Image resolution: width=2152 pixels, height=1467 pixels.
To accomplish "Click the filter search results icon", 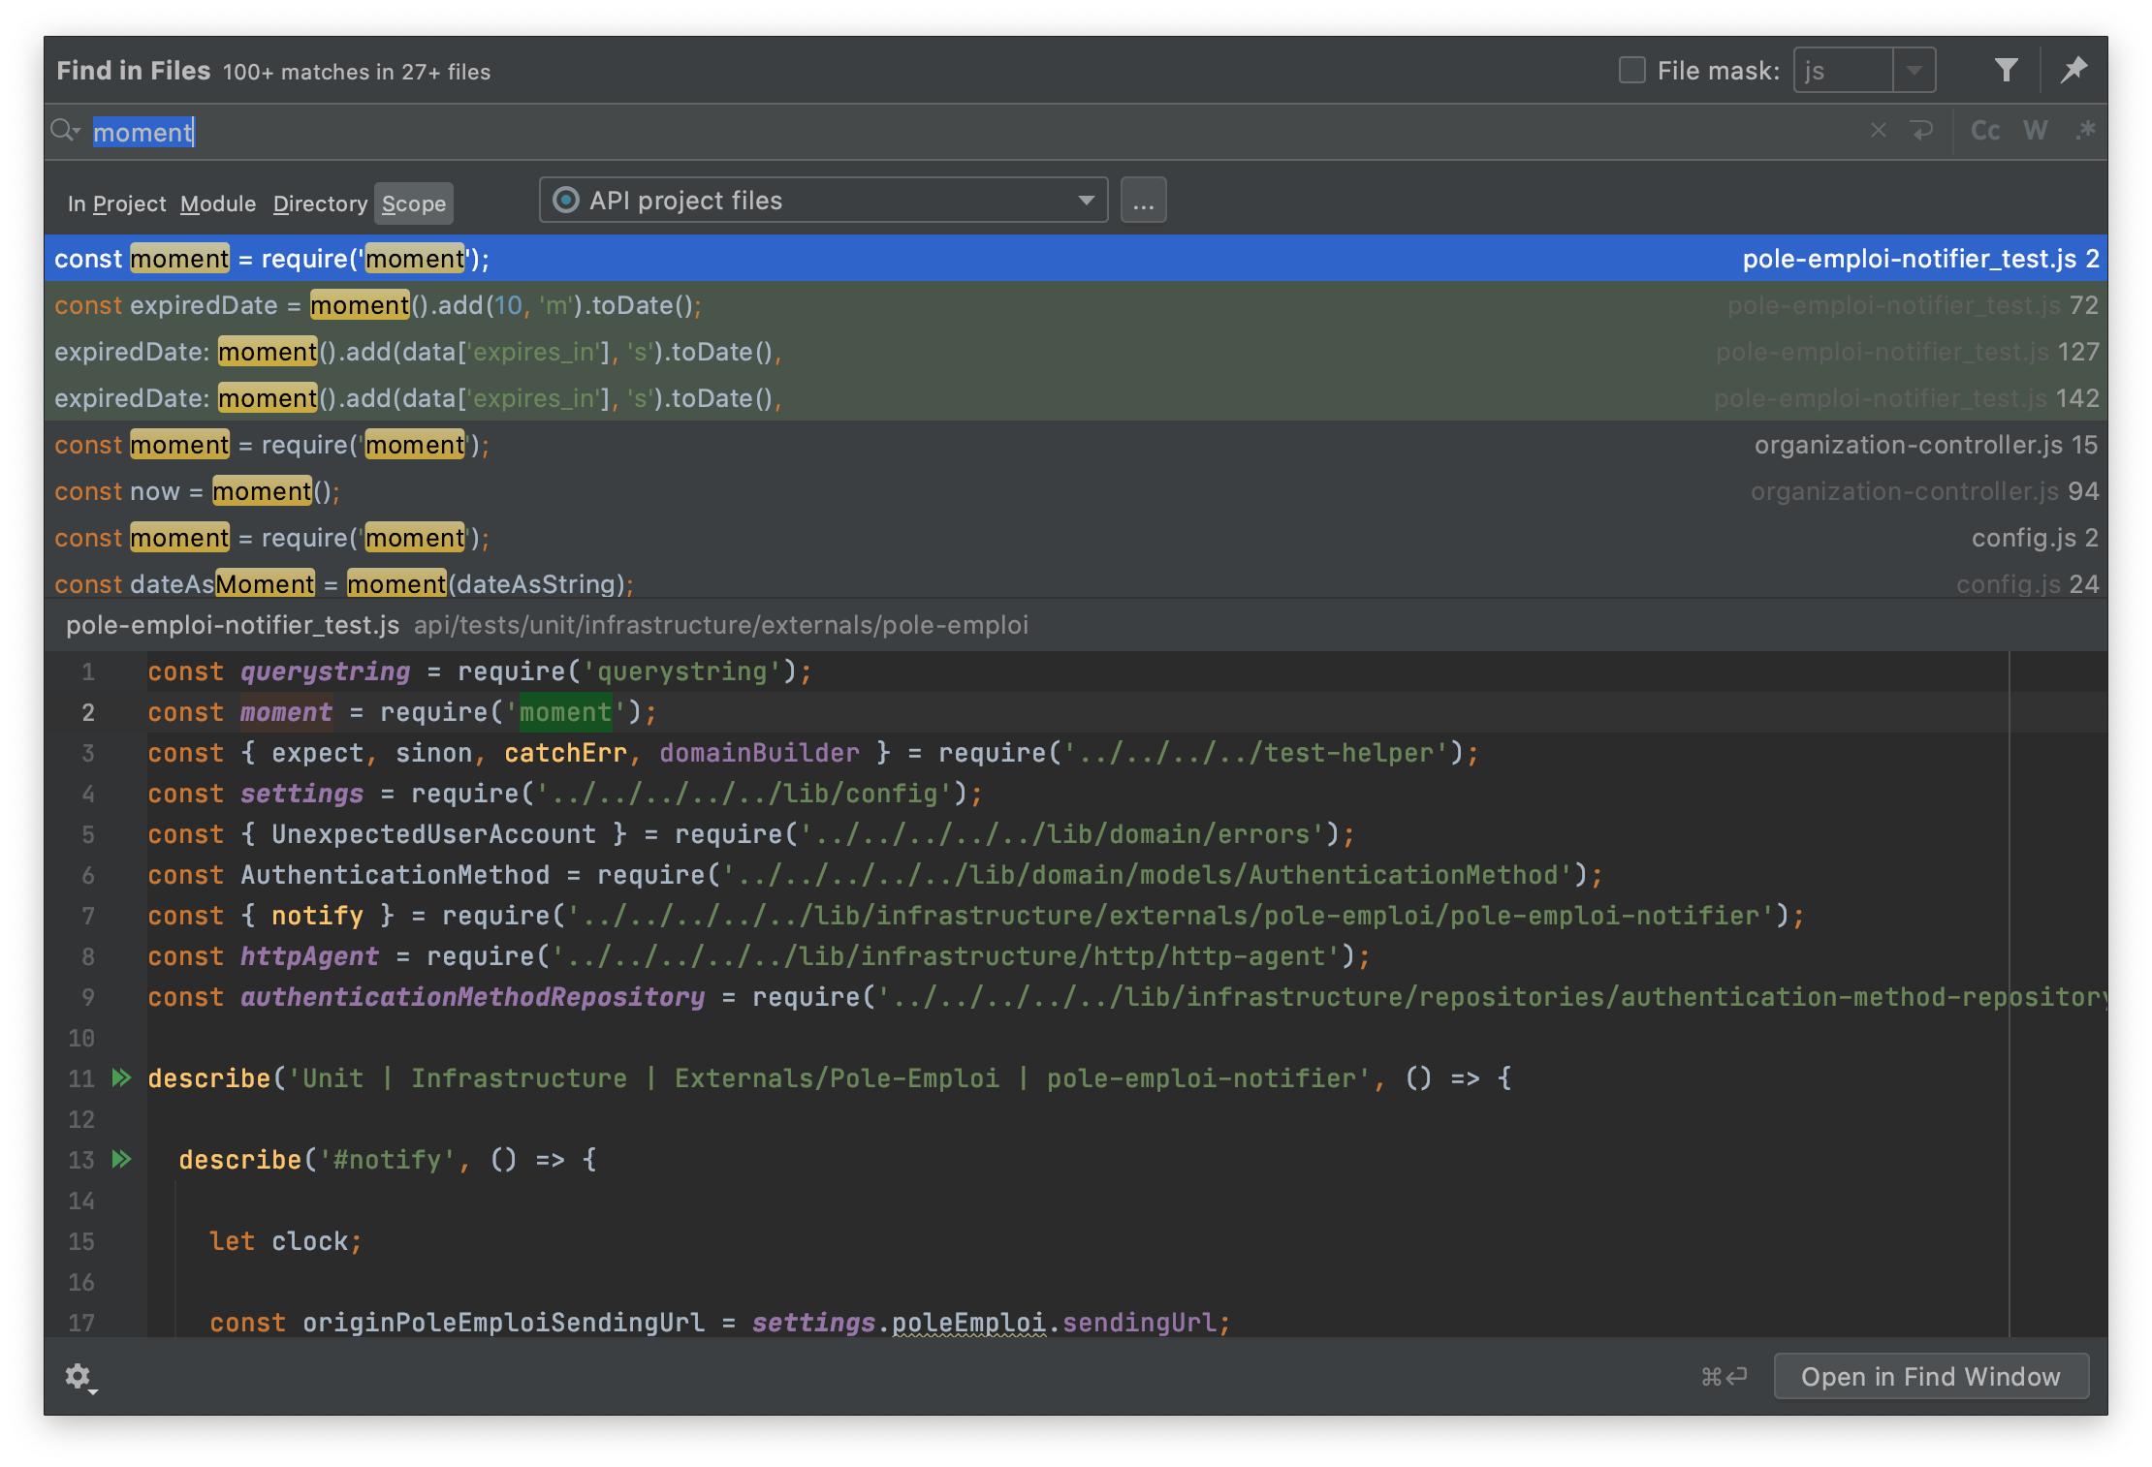I will click(2006, 70).
